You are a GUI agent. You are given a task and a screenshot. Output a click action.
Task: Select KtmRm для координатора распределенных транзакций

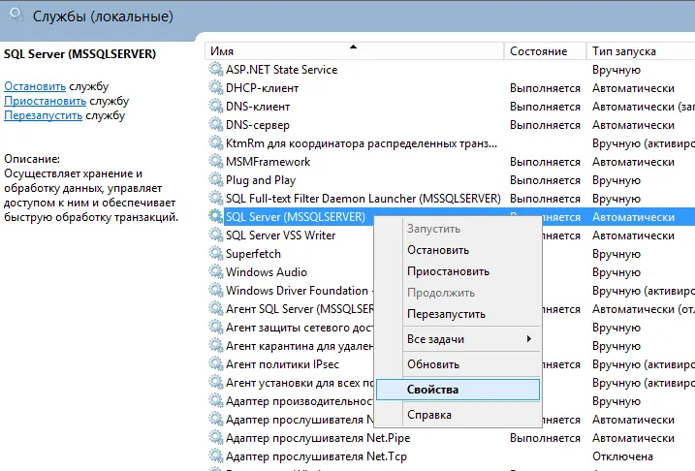click(362, 143)
